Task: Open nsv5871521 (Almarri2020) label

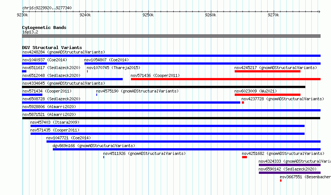Action: pyautogui.click(x=49, y=114)
